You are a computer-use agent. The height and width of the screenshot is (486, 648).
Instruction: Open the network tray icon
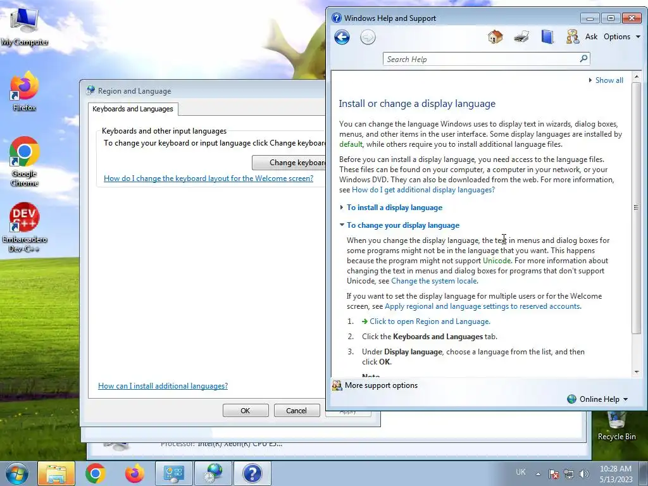pos(569,474)
